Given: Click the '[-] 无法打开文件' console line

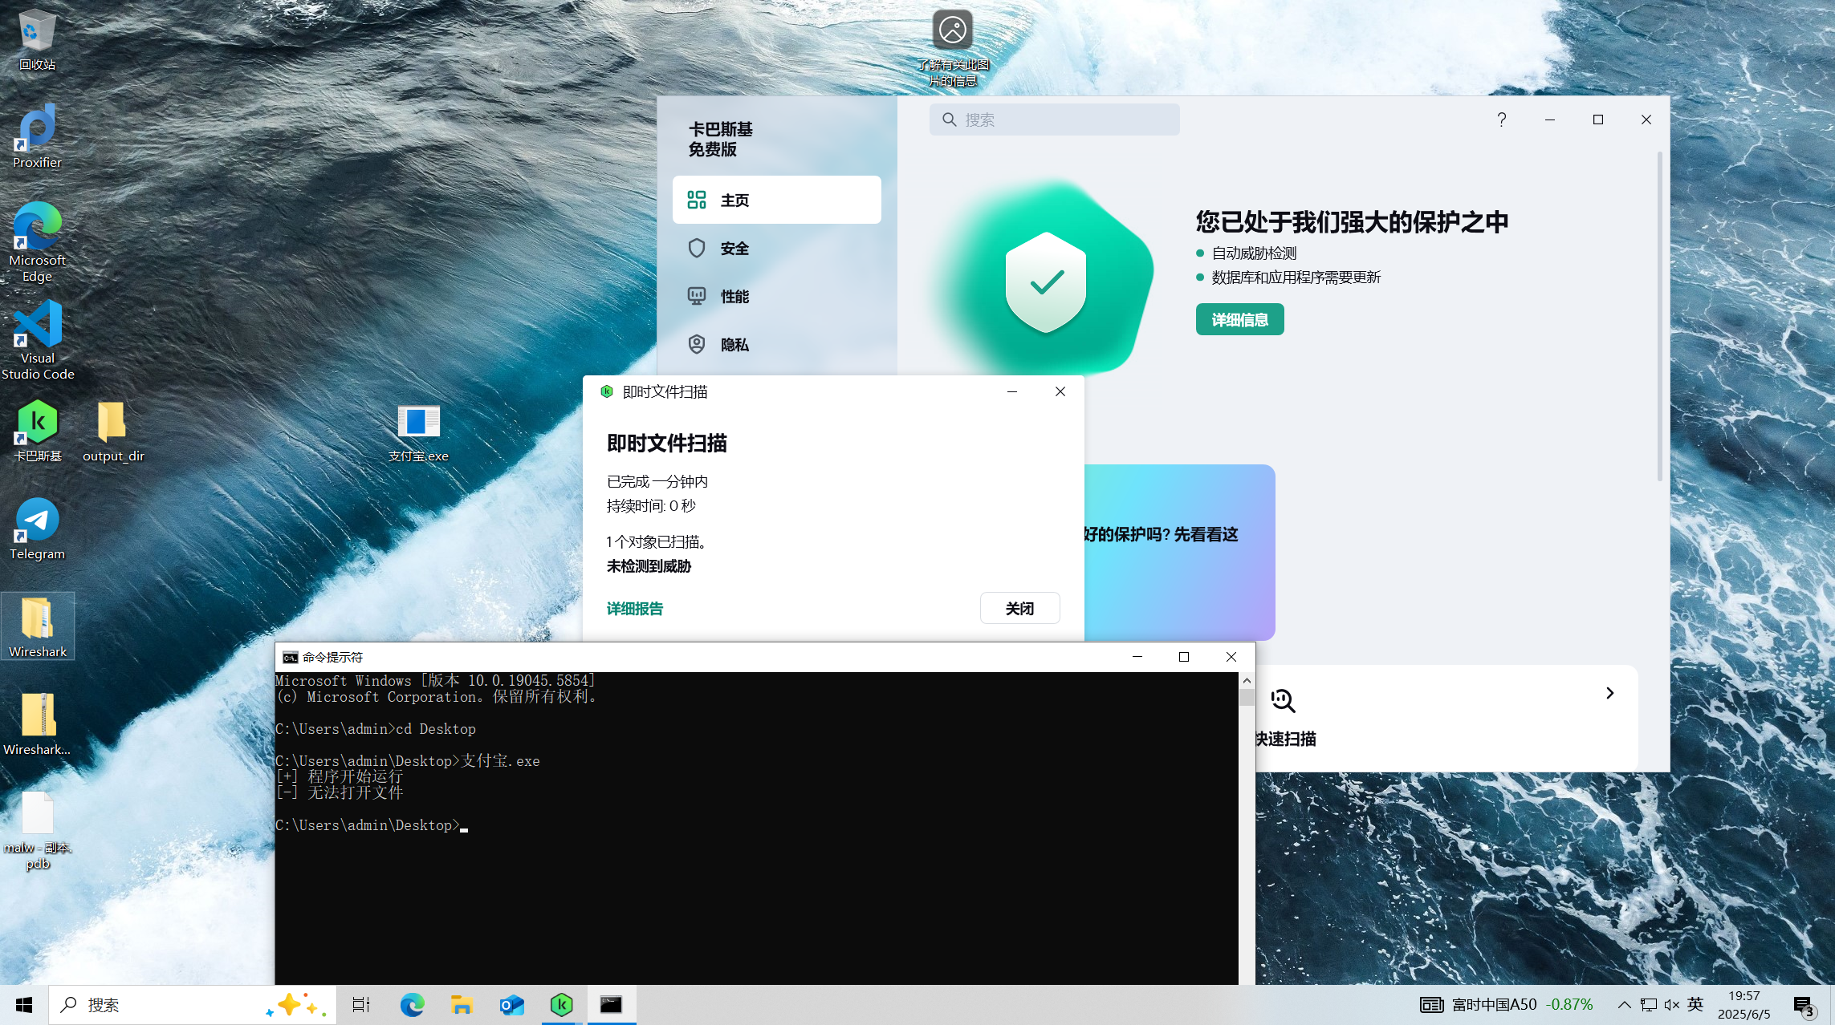Looking at the screenshot, I should (340, 792).
